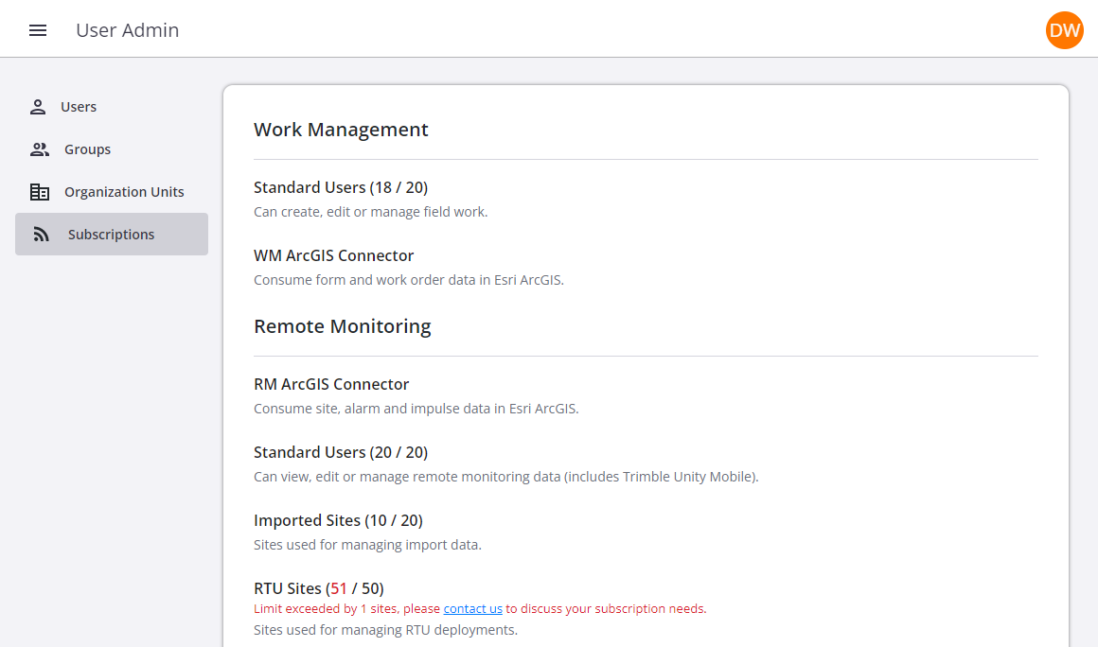This screenshot has height=647, width=1098.
Task: Click the Imported Sites (10 / 20) entry
Action: click(x=338, y=520)
